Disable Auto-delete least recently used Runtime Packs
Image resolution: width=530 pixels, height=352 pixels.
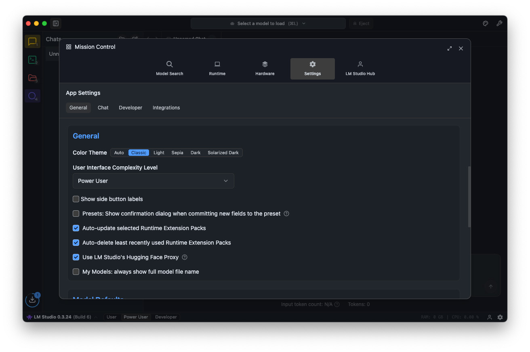coord(76,243)
